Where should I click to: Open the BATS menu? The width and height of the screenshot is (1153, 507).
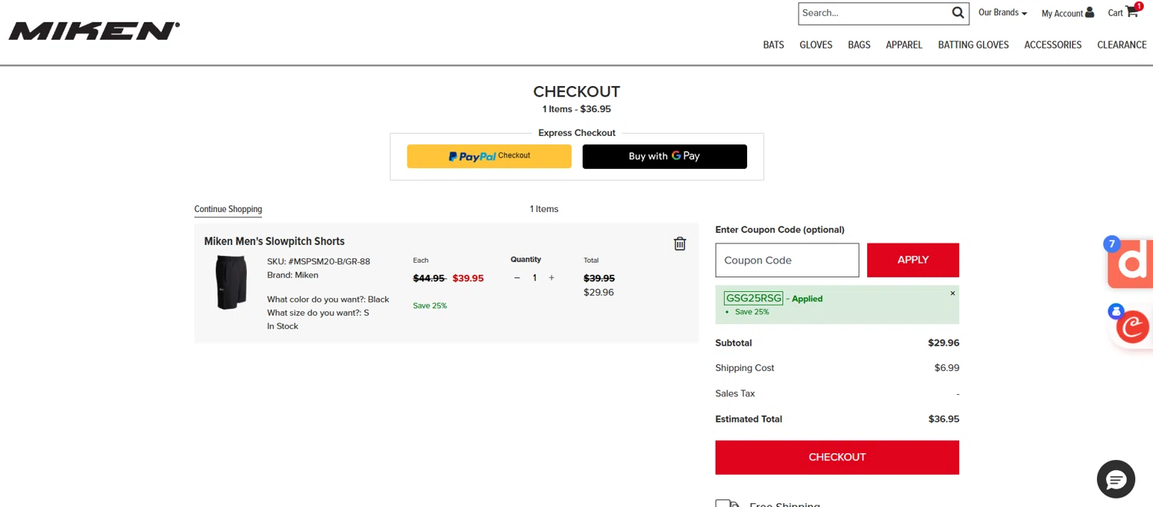(x=773, y=45)
